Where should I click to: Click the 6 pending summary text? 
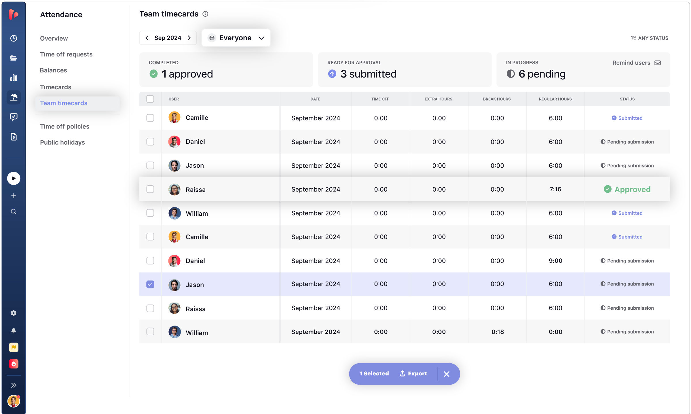point(542,74)
